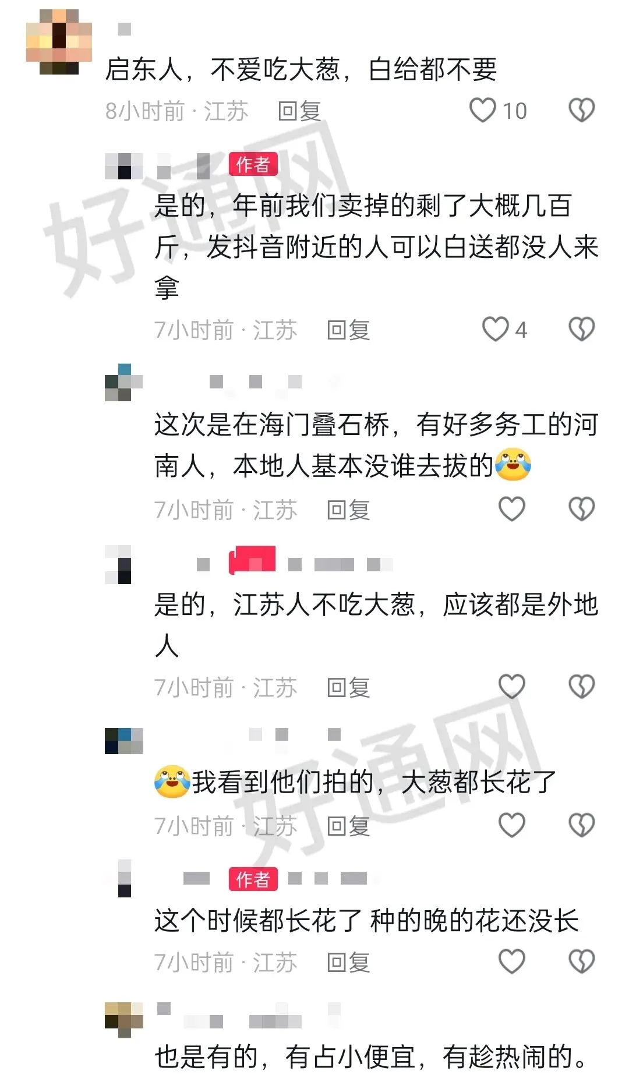
Task: Like the comment saying 江苏人不吃大葱
Action: point(512,687)
